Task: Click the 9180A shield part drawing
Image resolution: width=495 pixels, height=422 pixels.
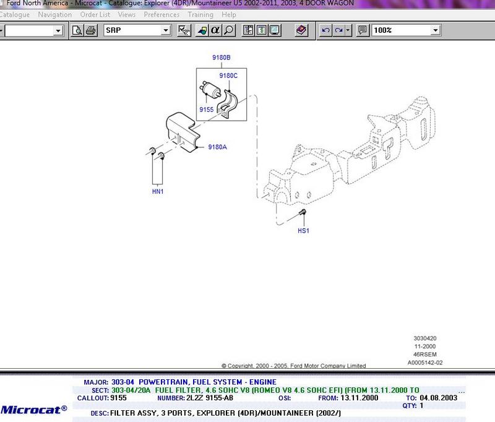Action: (183, 132)
